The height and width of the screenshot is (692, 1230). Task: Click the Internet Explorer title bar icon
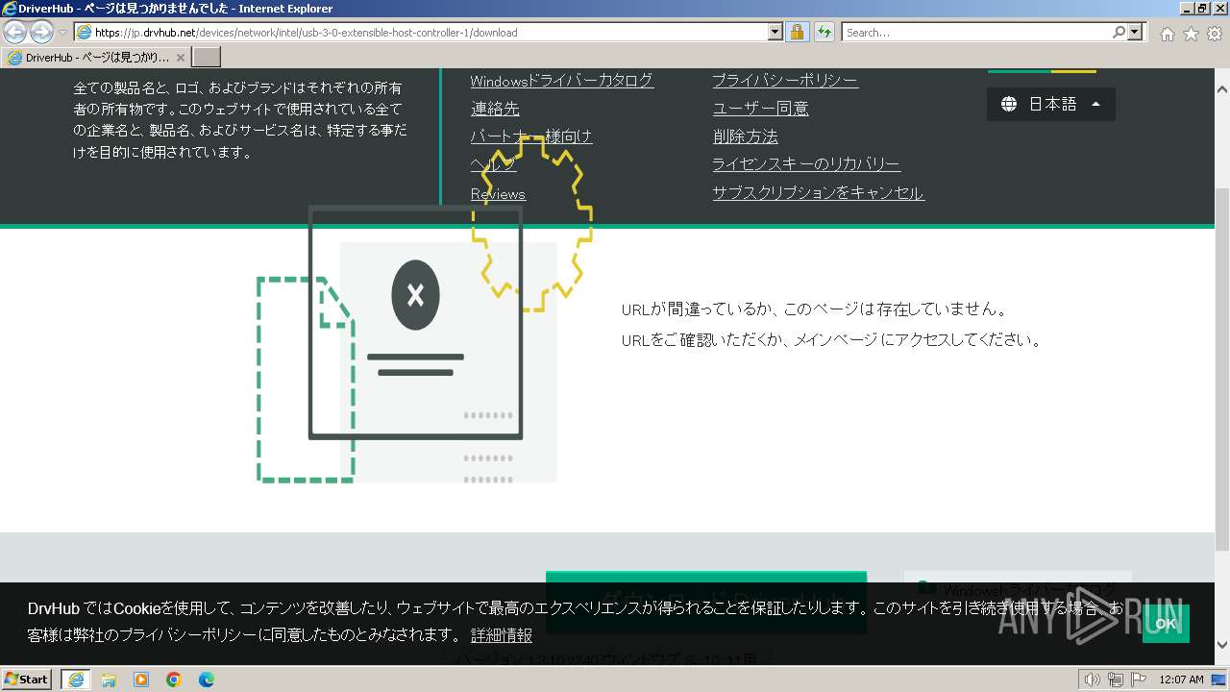pos(10,9)
